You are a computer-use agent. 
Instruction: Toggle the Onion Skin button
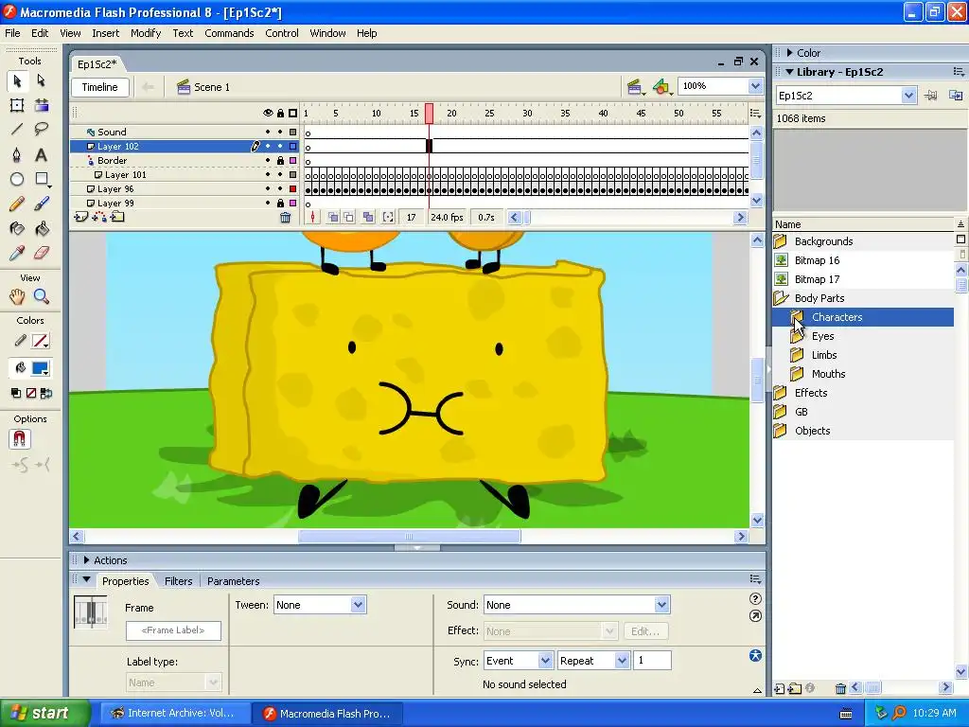pos(333,217)
